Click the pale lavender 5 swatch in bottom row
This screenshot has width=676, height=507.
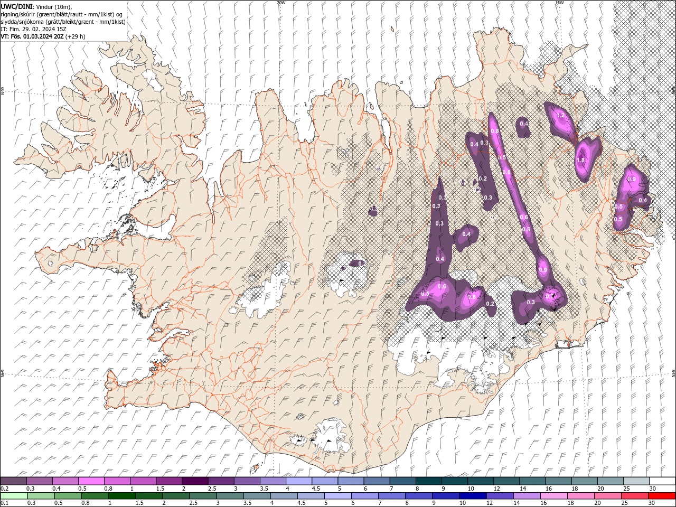pyautogui.click(x=337, y=496)
